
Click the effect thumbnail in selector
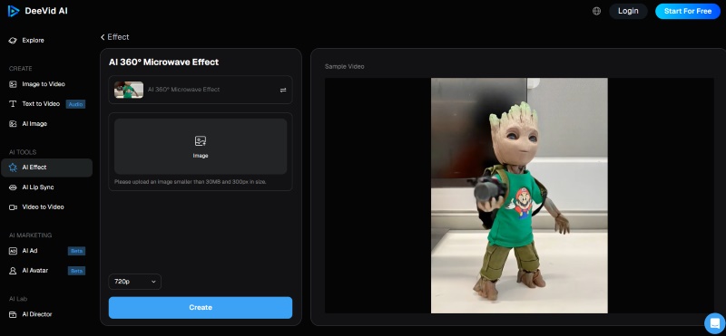tap(129, 90)
